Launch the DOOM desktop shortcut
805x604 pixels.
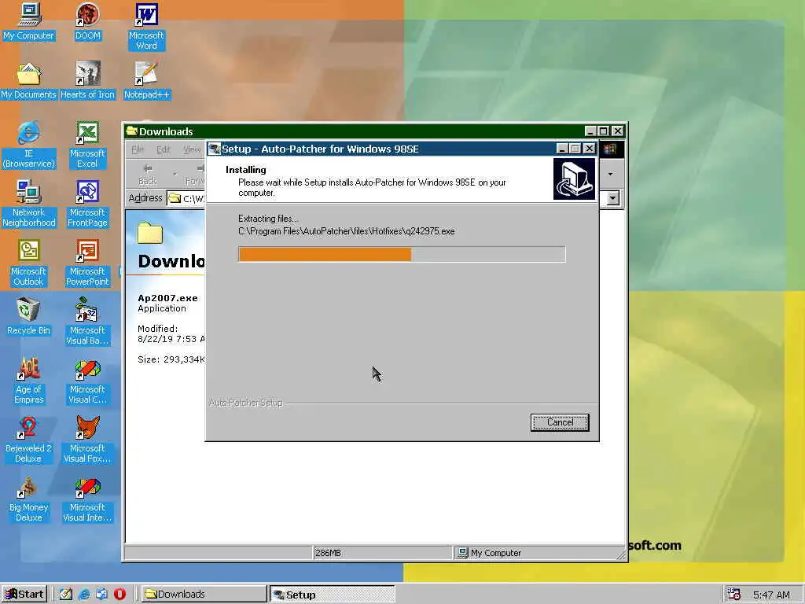[88, 21]
